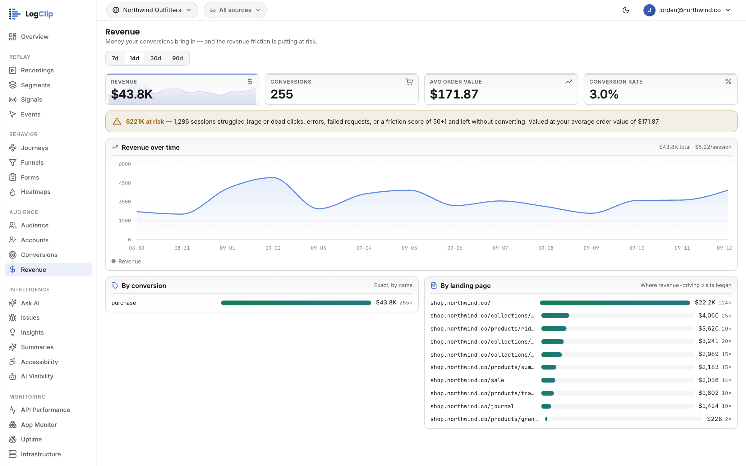746x466 pixels.
Task: Open AI Visibility robot icon
Action: 12,377
